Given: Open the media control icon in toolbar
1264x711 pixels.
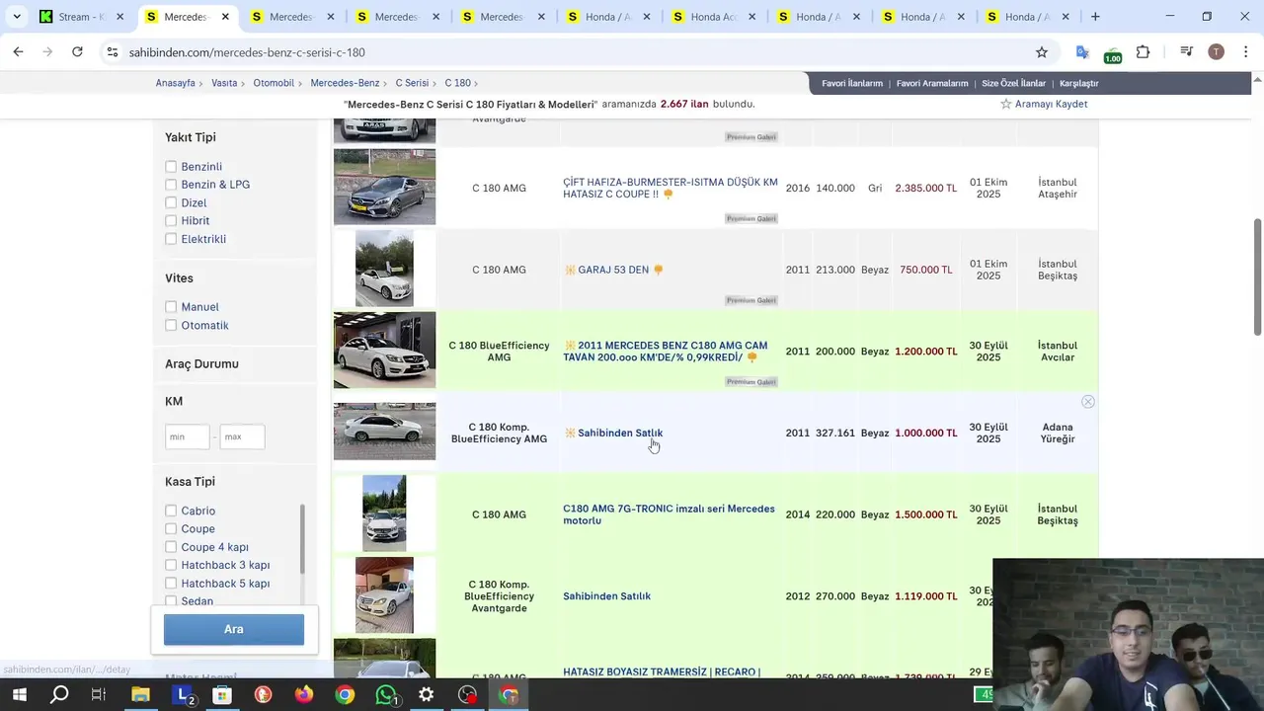Looking at the screenshot, I should (1187, 52).
